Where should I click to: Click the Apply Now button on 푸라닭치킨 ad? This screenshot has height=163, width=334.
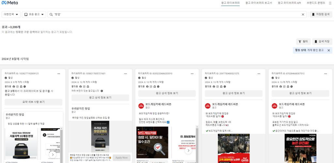tap(122, 157)
